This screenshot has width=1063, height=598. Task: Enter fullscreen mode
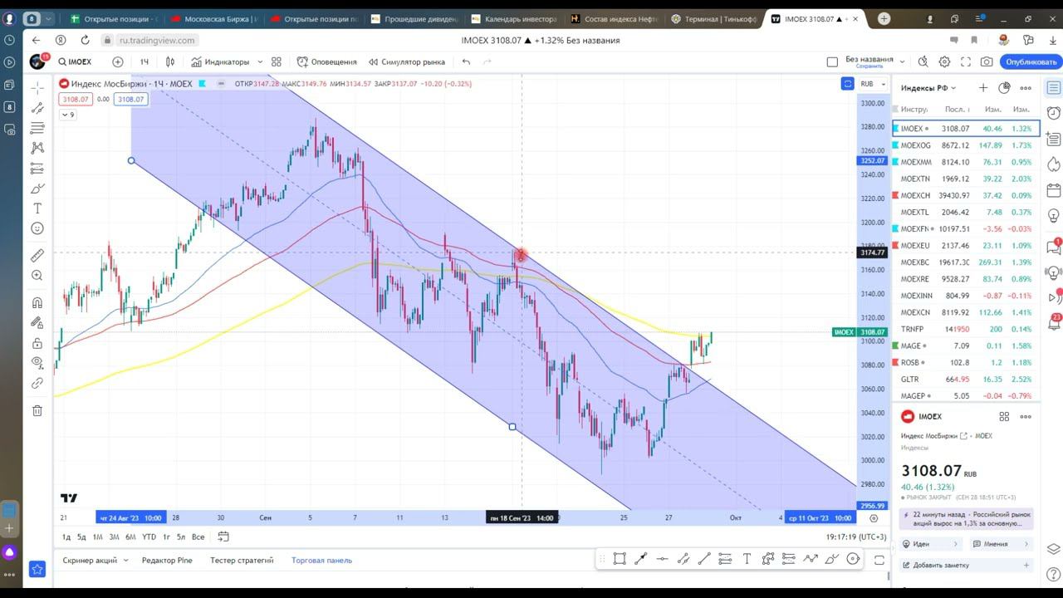966,61
